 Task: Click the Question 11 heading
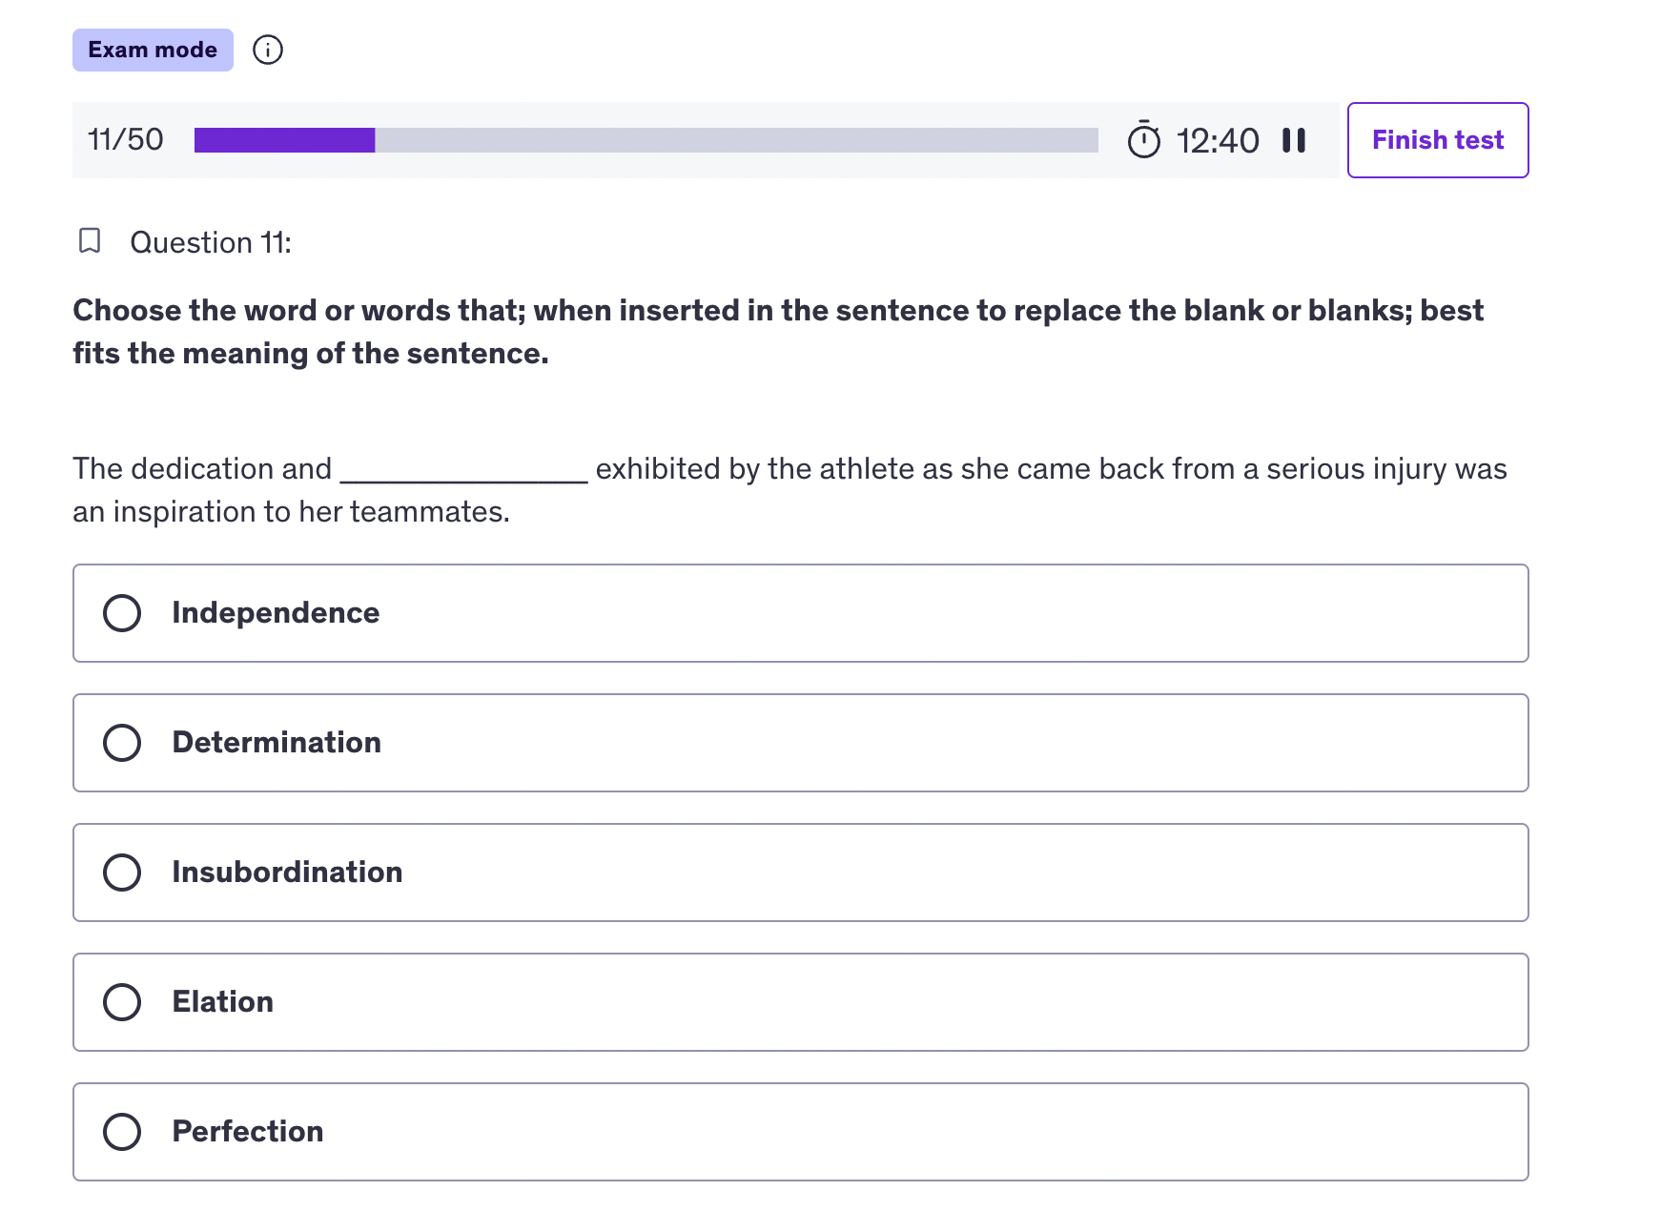[211, 242]
